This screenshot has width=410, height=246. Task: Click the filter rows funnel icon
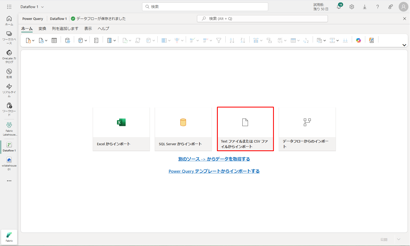click(x=219, y=40)
